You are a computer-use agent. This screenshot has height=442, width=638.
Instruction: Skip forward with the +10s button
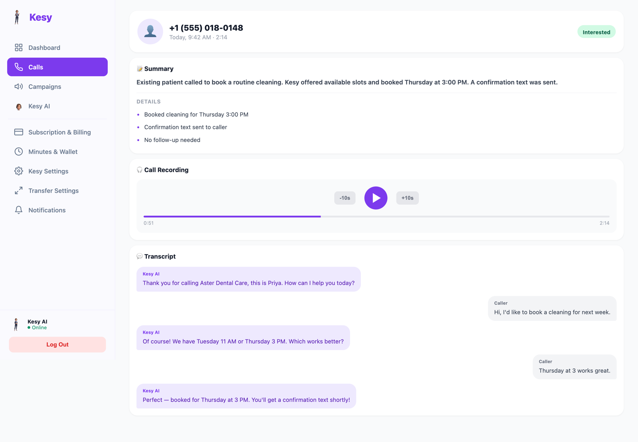407,198
